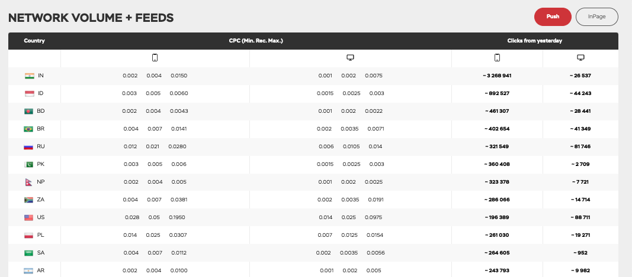Click the Brazil flag in BR row
The width and height of the screenshot is (632, 277).
click(x=28, y=129)
